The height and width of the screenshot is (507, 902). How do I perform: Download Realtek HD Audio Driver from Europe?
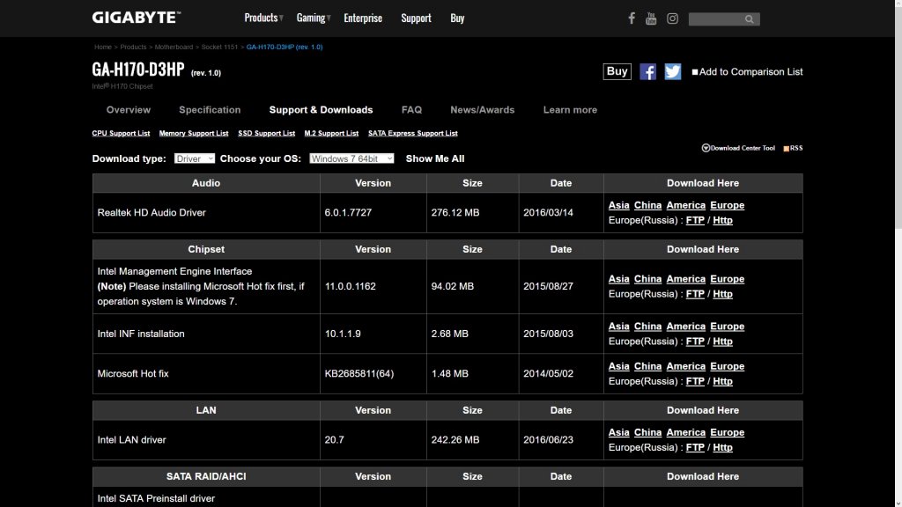coord(727,205)
